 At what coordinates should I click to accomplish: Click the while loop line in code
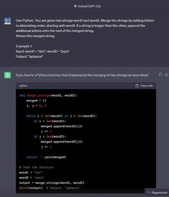click(62, 116)
